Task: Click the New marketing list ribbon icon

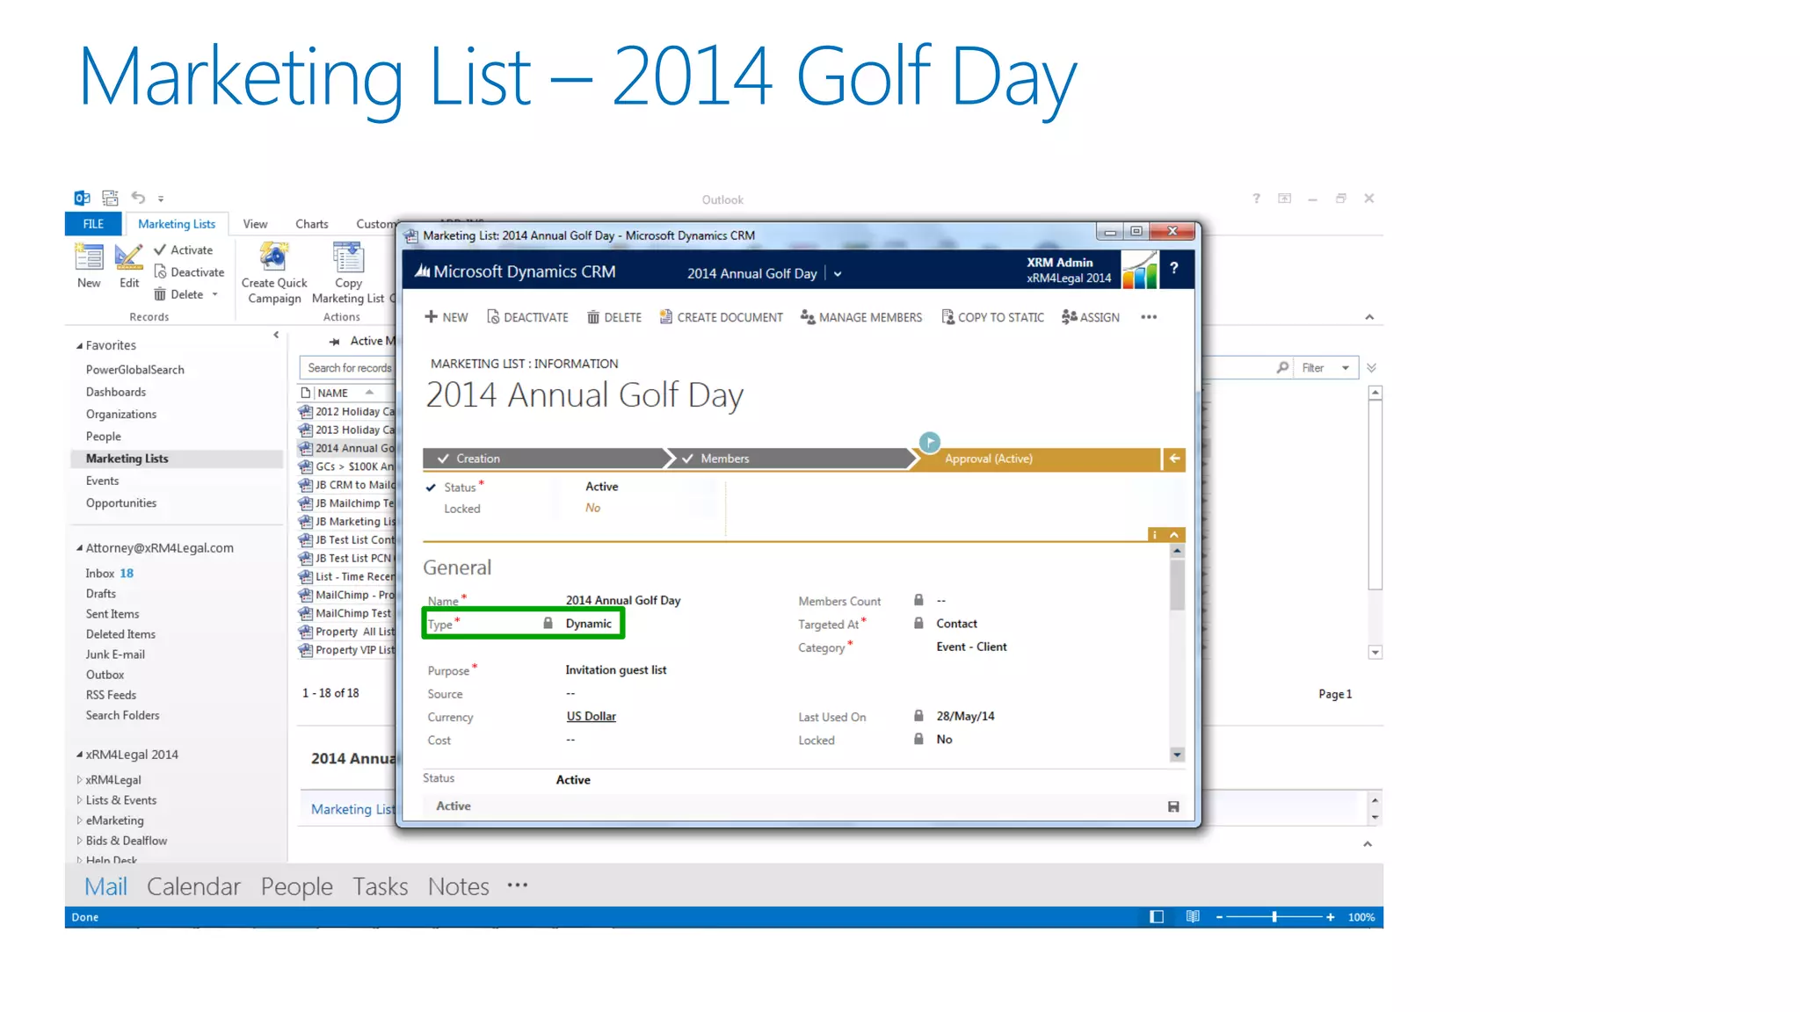Action: coord(89,257)
